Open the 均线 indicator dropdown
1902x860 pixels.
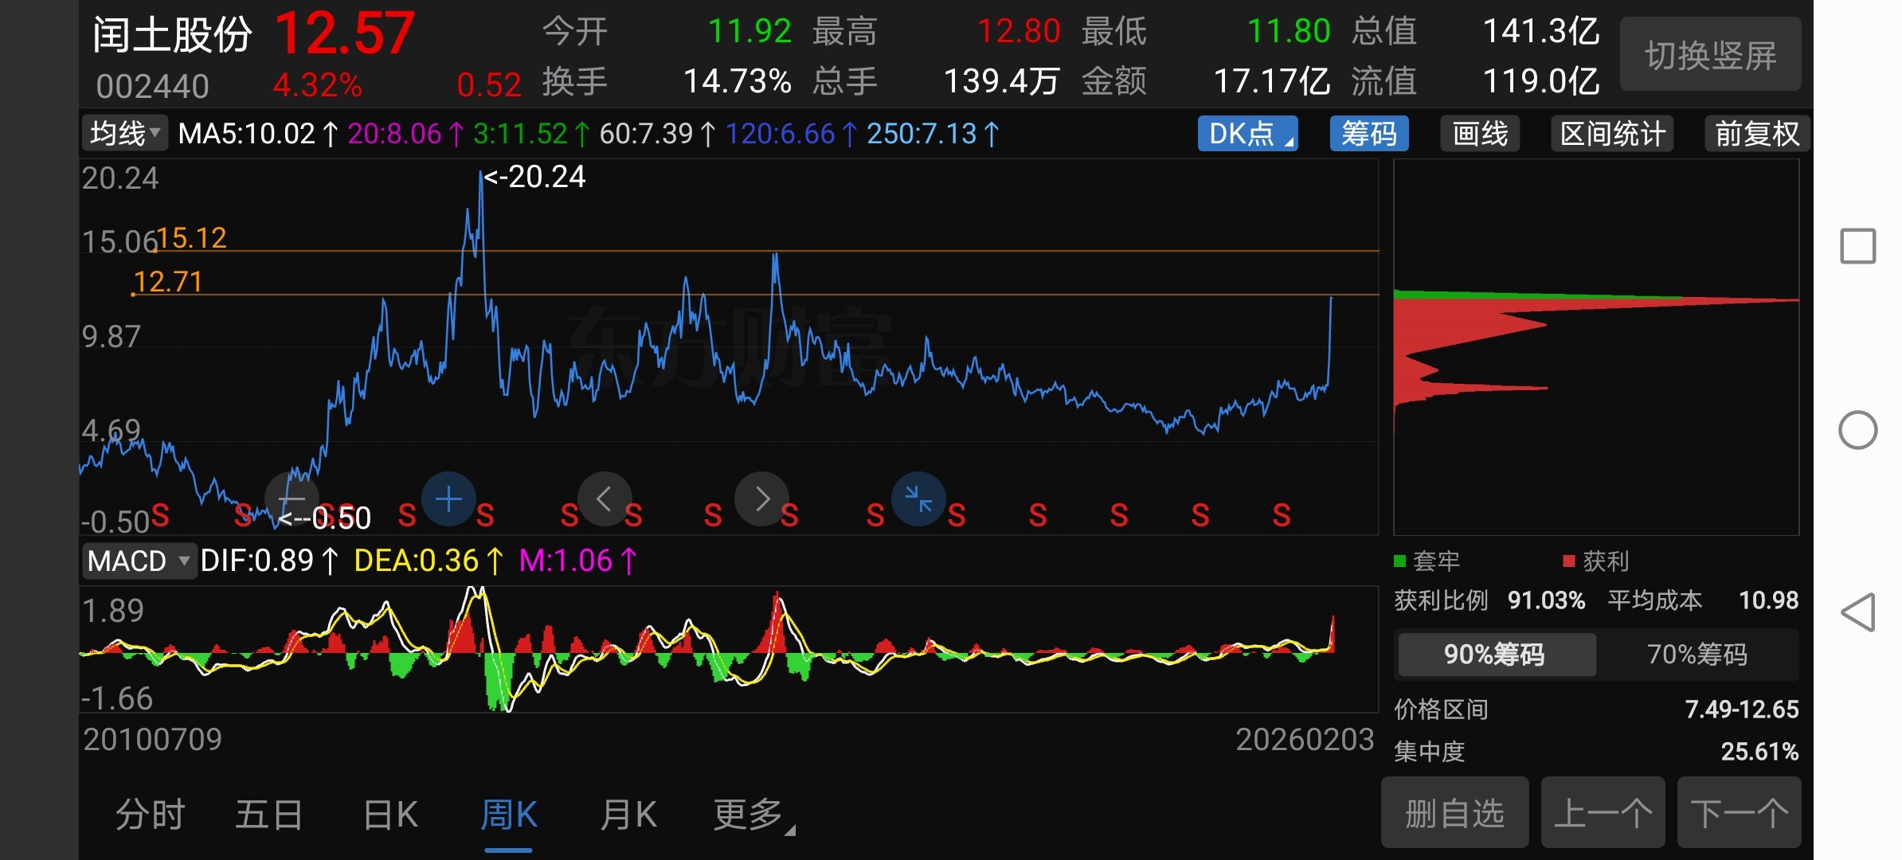pos(125,134)
